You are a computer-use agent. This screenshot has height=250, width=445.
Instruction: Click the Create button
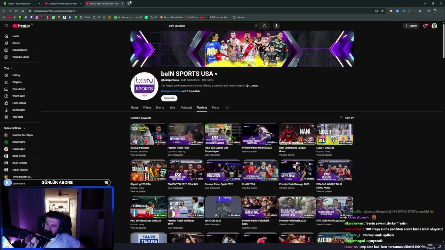(411, 26)
